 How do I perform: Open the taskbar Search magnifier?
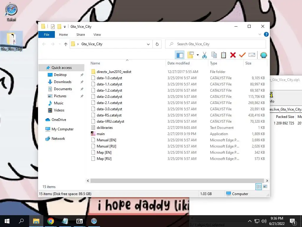(21, 221)
